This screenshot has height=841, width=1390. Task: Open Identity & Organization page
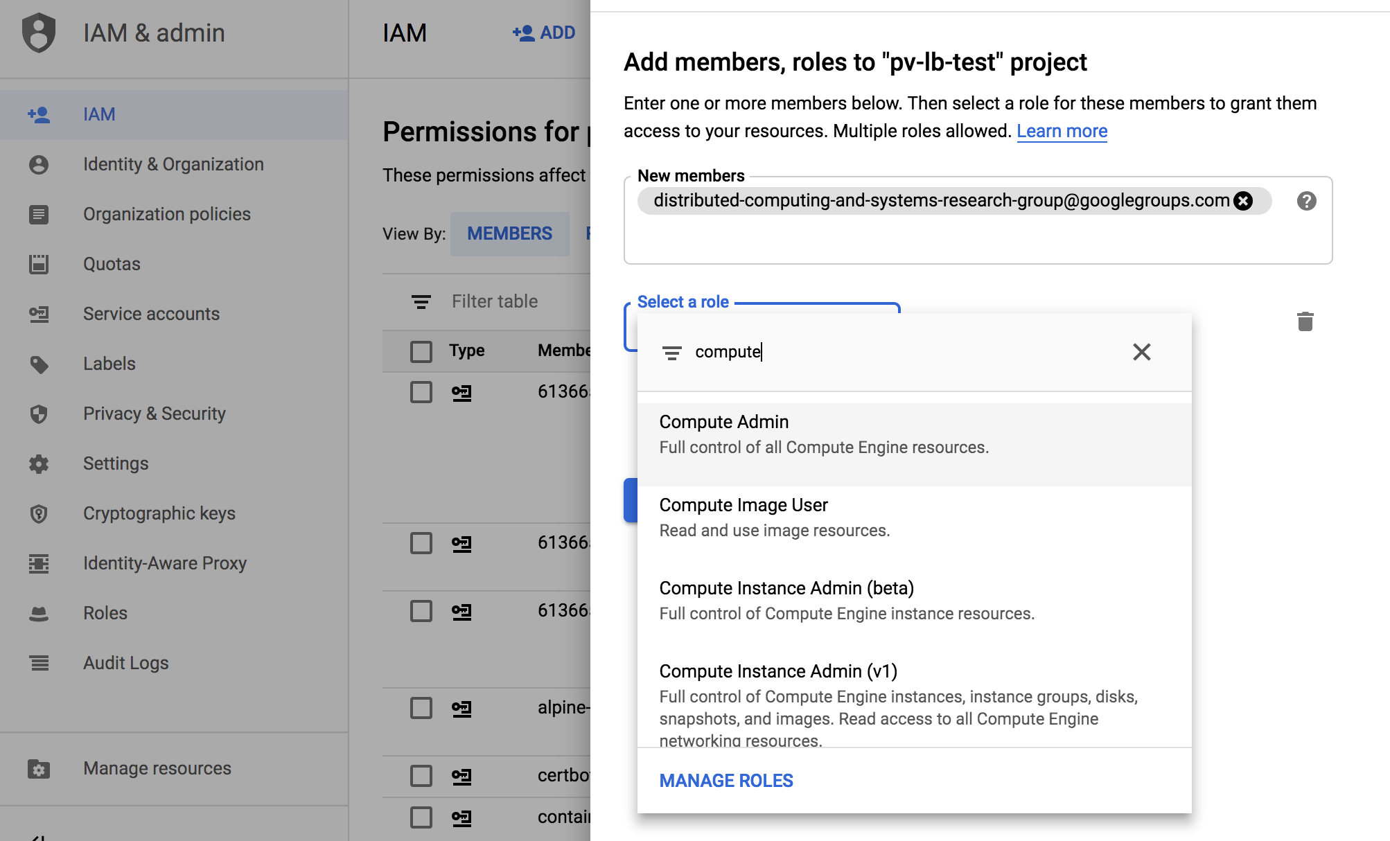point(174,164)
